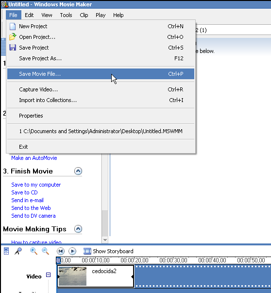Click the Make an AutoMovie link

coord(34,158)
